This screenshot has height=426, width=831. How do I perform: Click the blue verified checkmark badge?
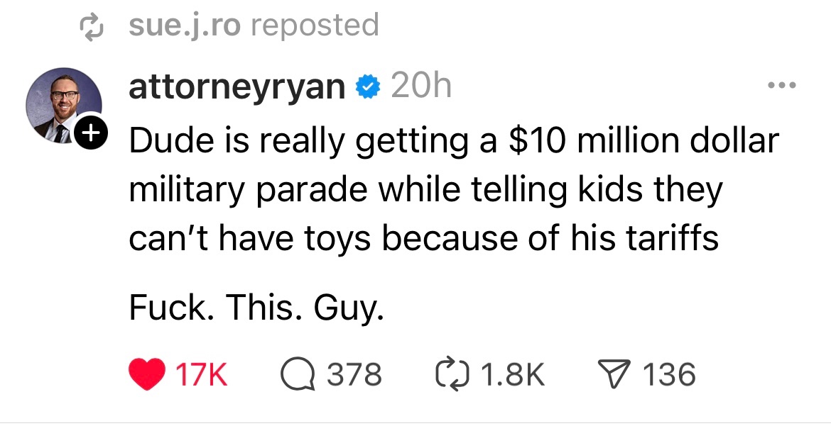coord(366,88)
